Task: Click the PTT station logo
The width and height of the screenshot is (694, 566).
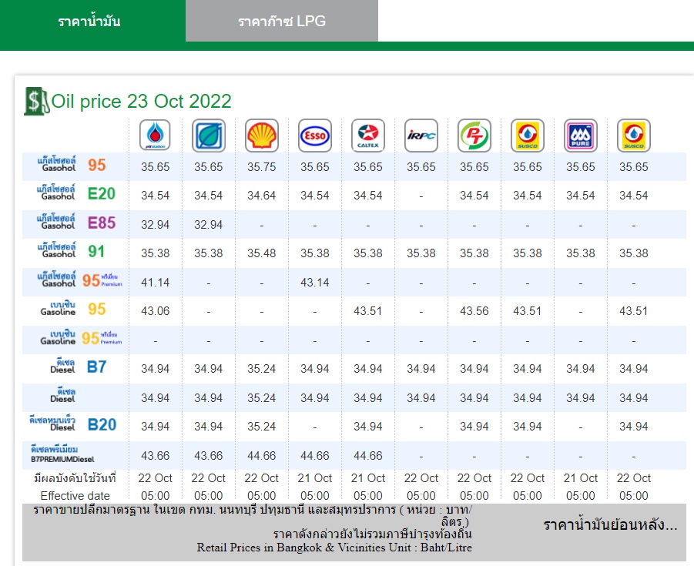Action: click(x=155, y=135)
